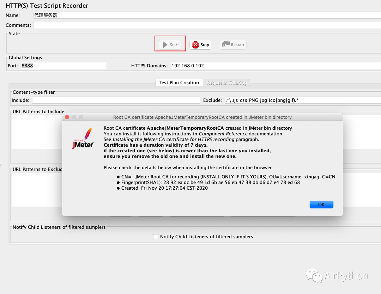This screenshot has width=381, height=294.
Task: Click the Restart button
Action: click(233, 45)
